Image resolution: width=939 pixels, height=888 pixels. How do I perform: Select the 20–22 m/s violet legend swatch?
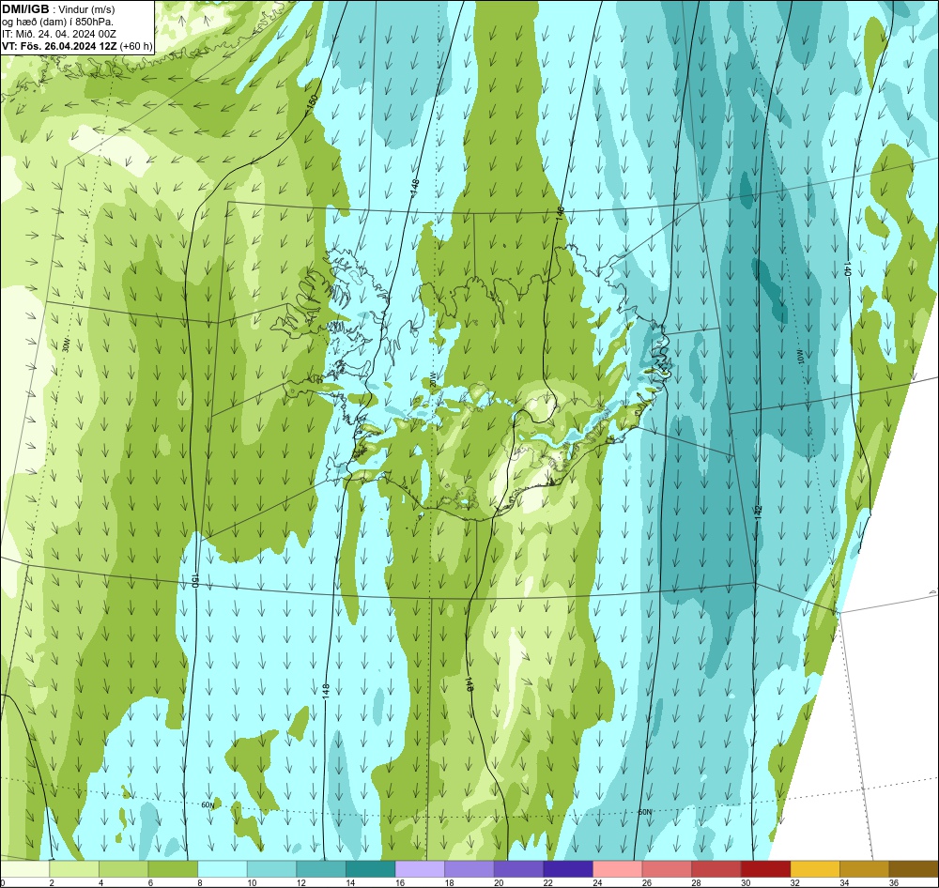[518, 869]
